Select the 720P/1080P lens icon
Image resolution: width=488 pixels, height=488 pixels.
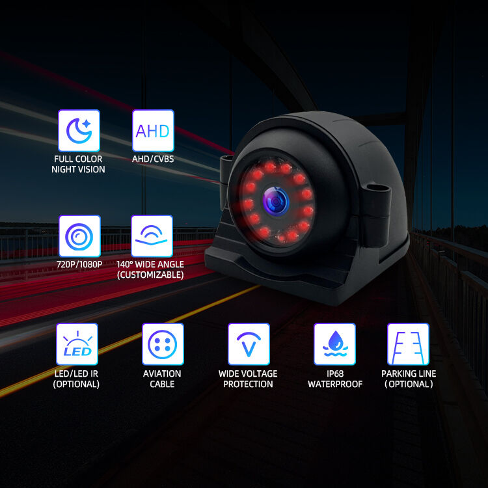tap(79, 236)
